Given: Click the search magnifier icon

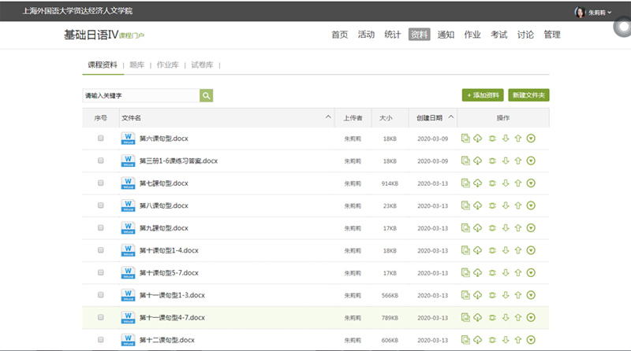Looking at the screenshot, I should [x=206, y=95].
